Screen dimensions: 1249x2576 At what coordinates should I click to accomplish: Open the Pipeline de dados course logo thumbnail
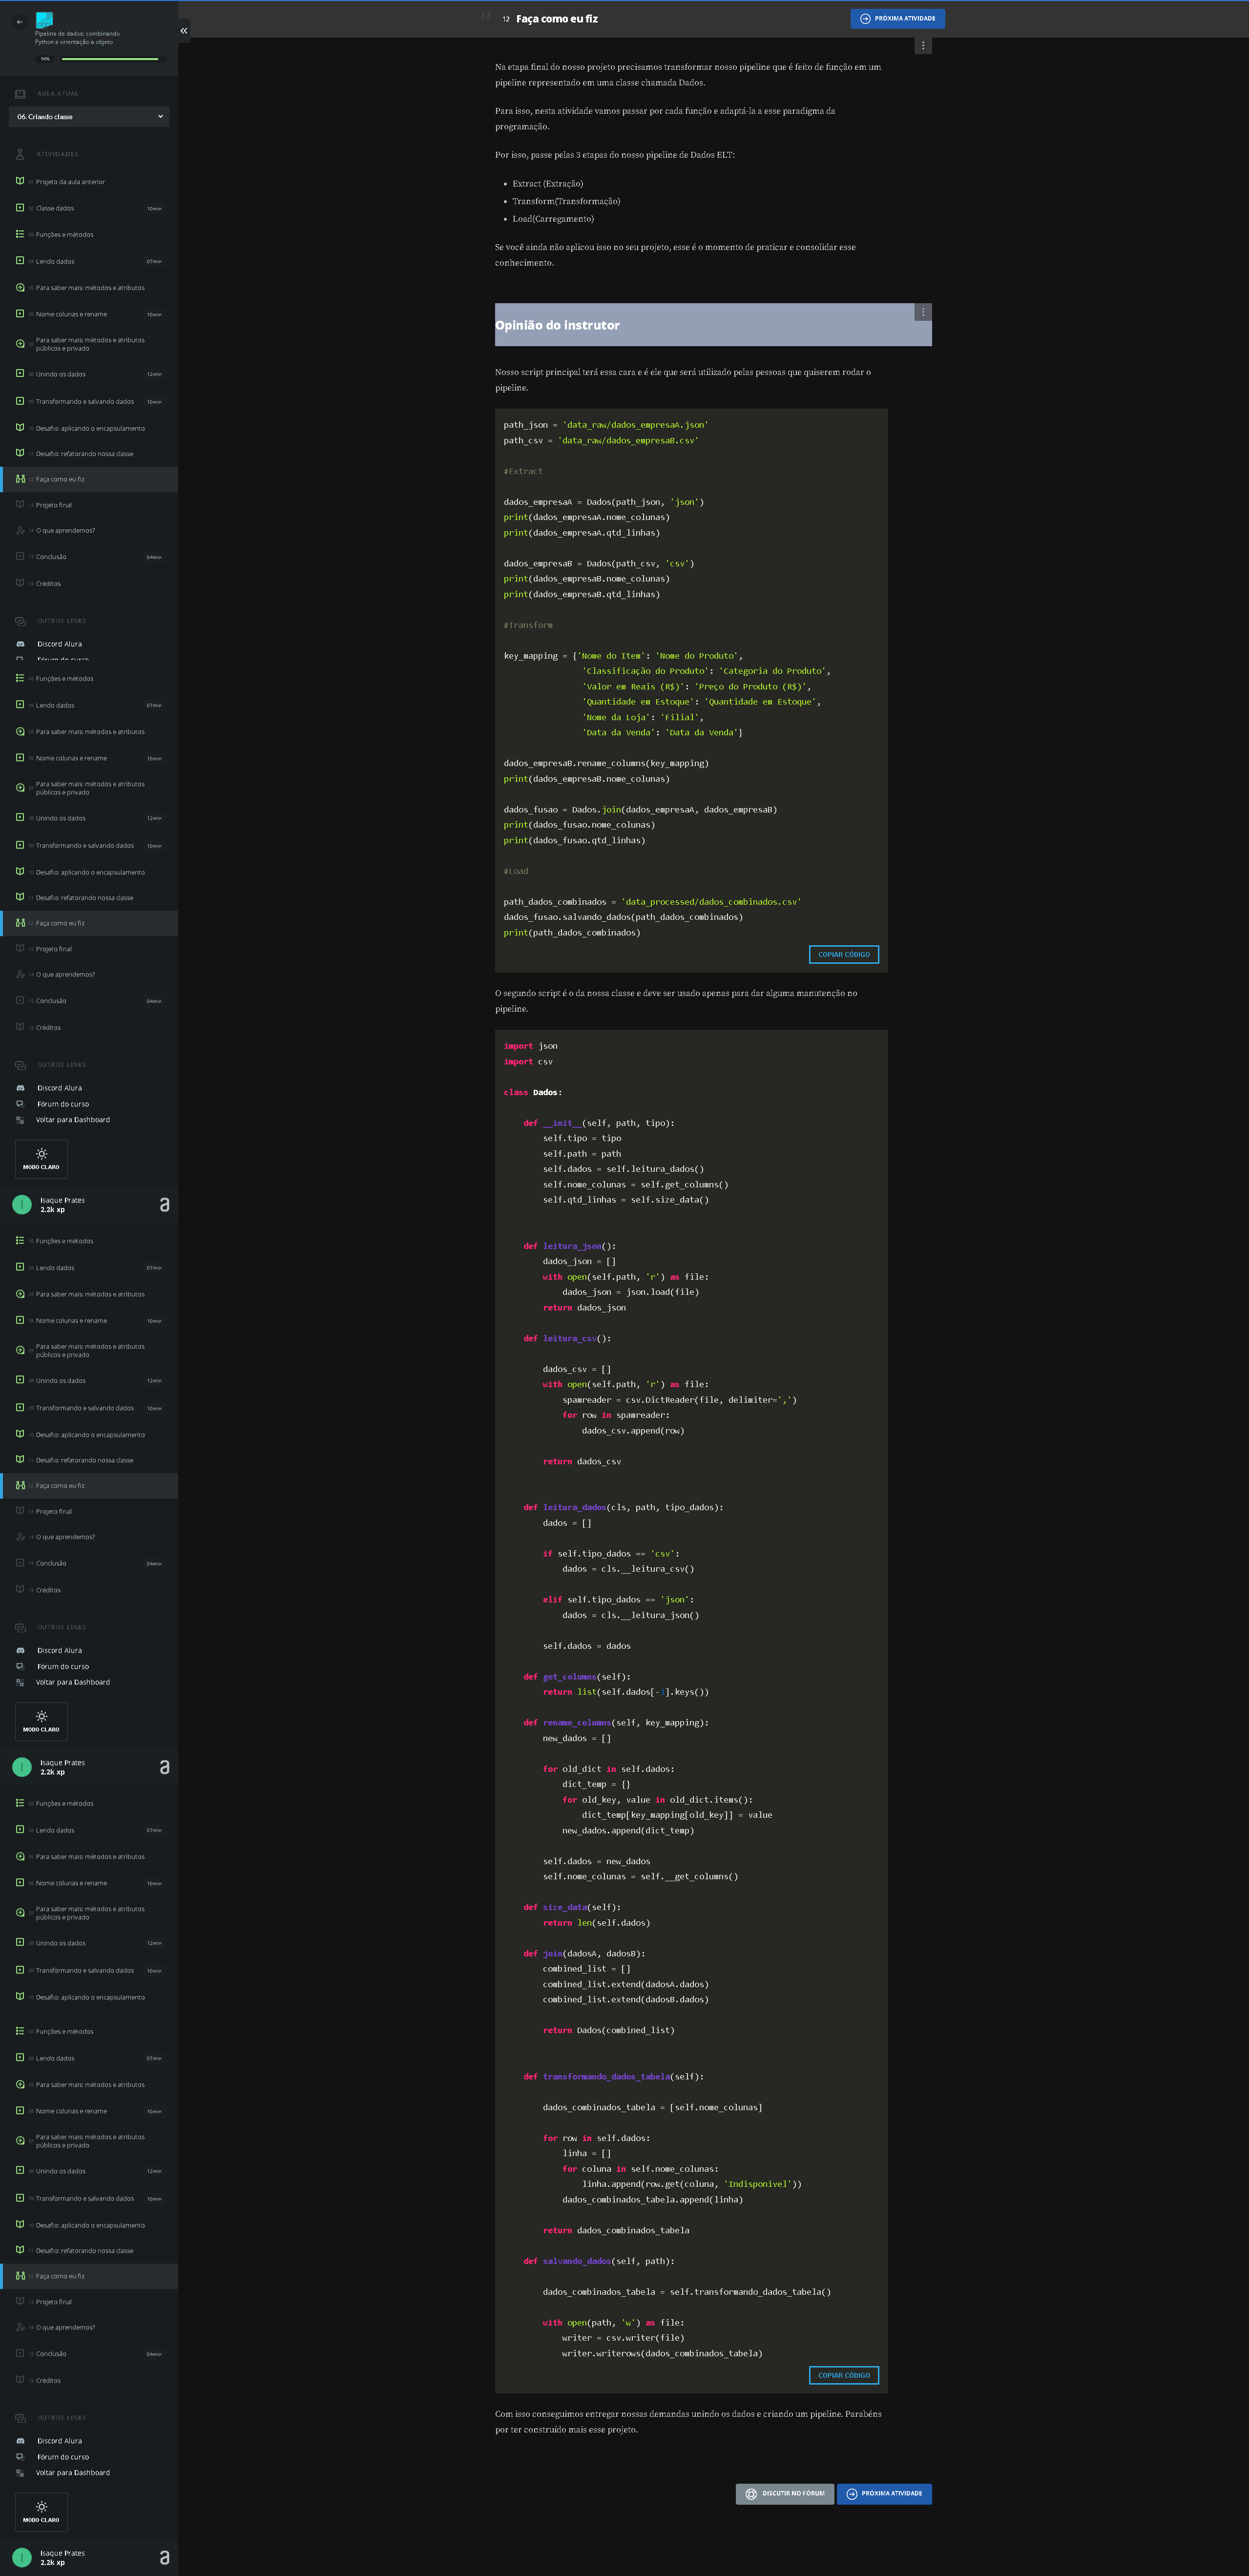coord(44,20)
